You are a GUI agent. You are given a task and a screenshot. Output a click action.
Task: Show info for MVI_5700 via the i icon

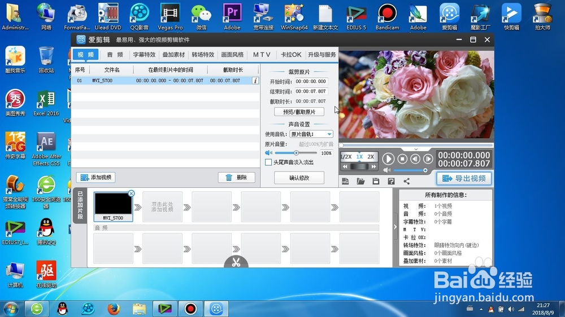(255, 81)
